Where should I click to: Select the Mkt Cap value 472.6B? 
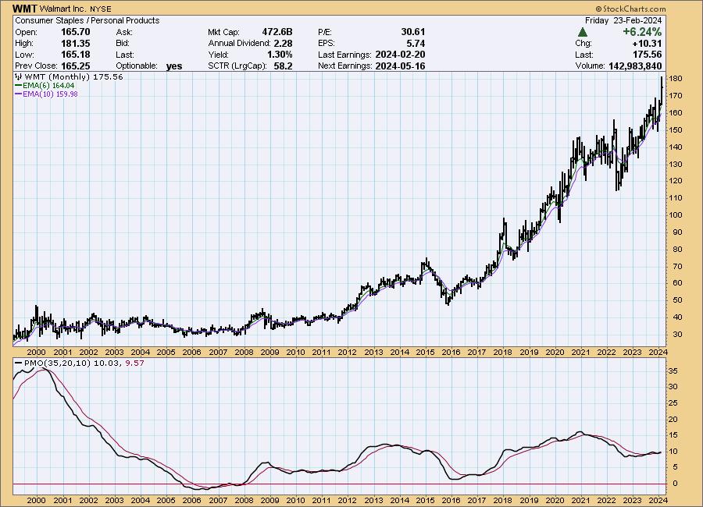(277, 32)
